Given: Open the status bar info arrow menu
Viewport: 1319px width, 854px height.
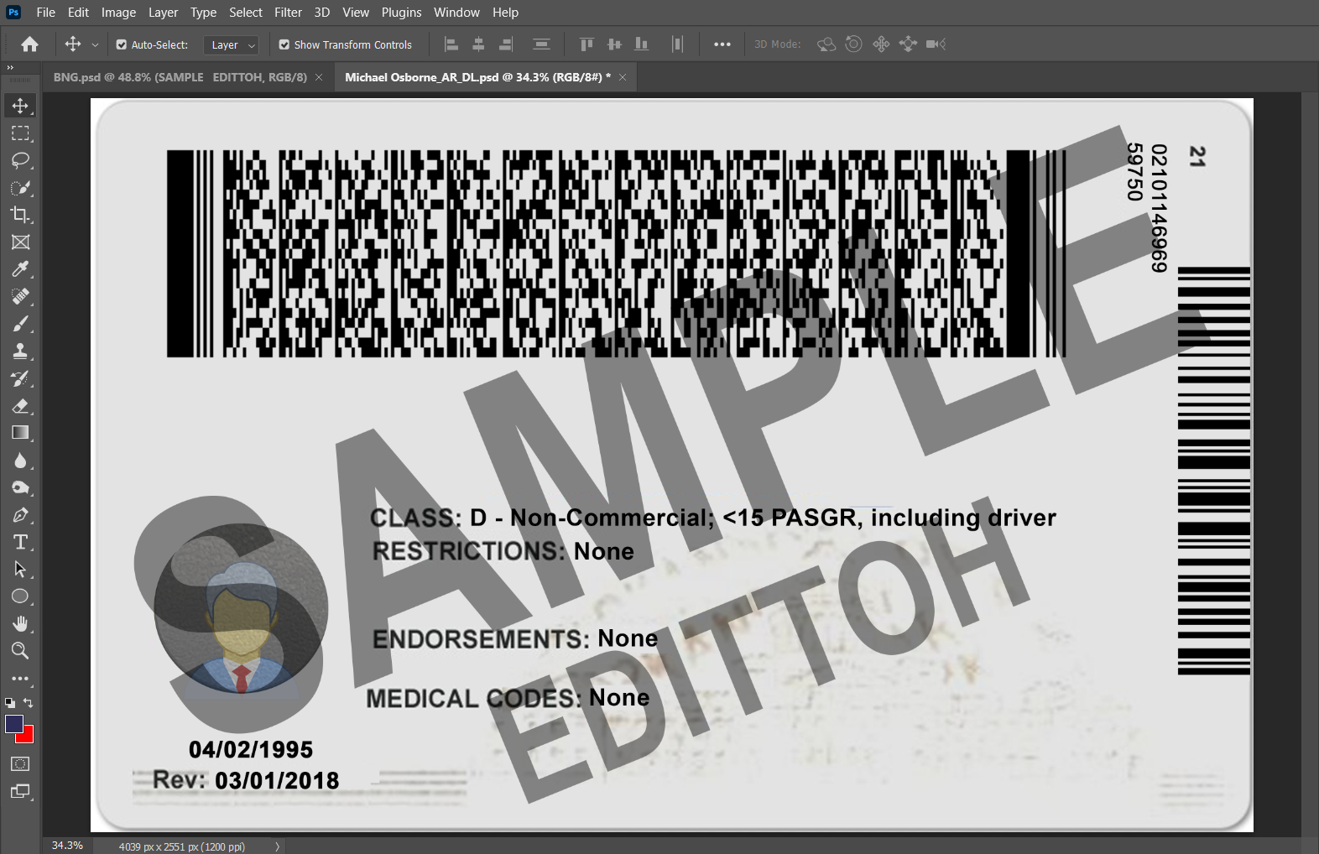Looking at the screenshot, I should (277, 846).
